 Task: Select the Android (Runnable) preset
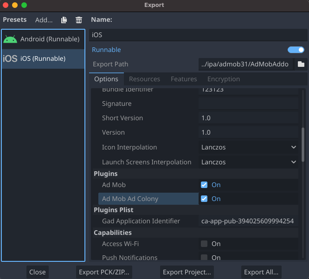pyautogui.click(x=43, y=39)
